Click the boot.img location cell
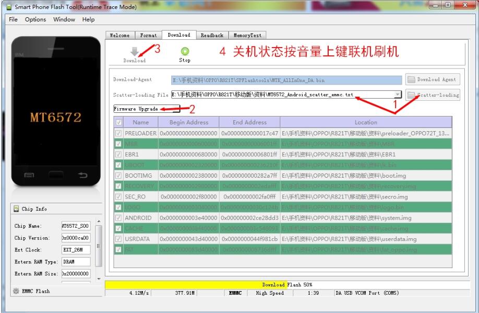The height and width of the screenshot is (313, 479). tap(366, 176)
